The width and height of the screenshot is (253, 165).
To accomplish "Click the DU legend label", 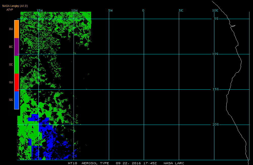I will click(x=11, y=29).
